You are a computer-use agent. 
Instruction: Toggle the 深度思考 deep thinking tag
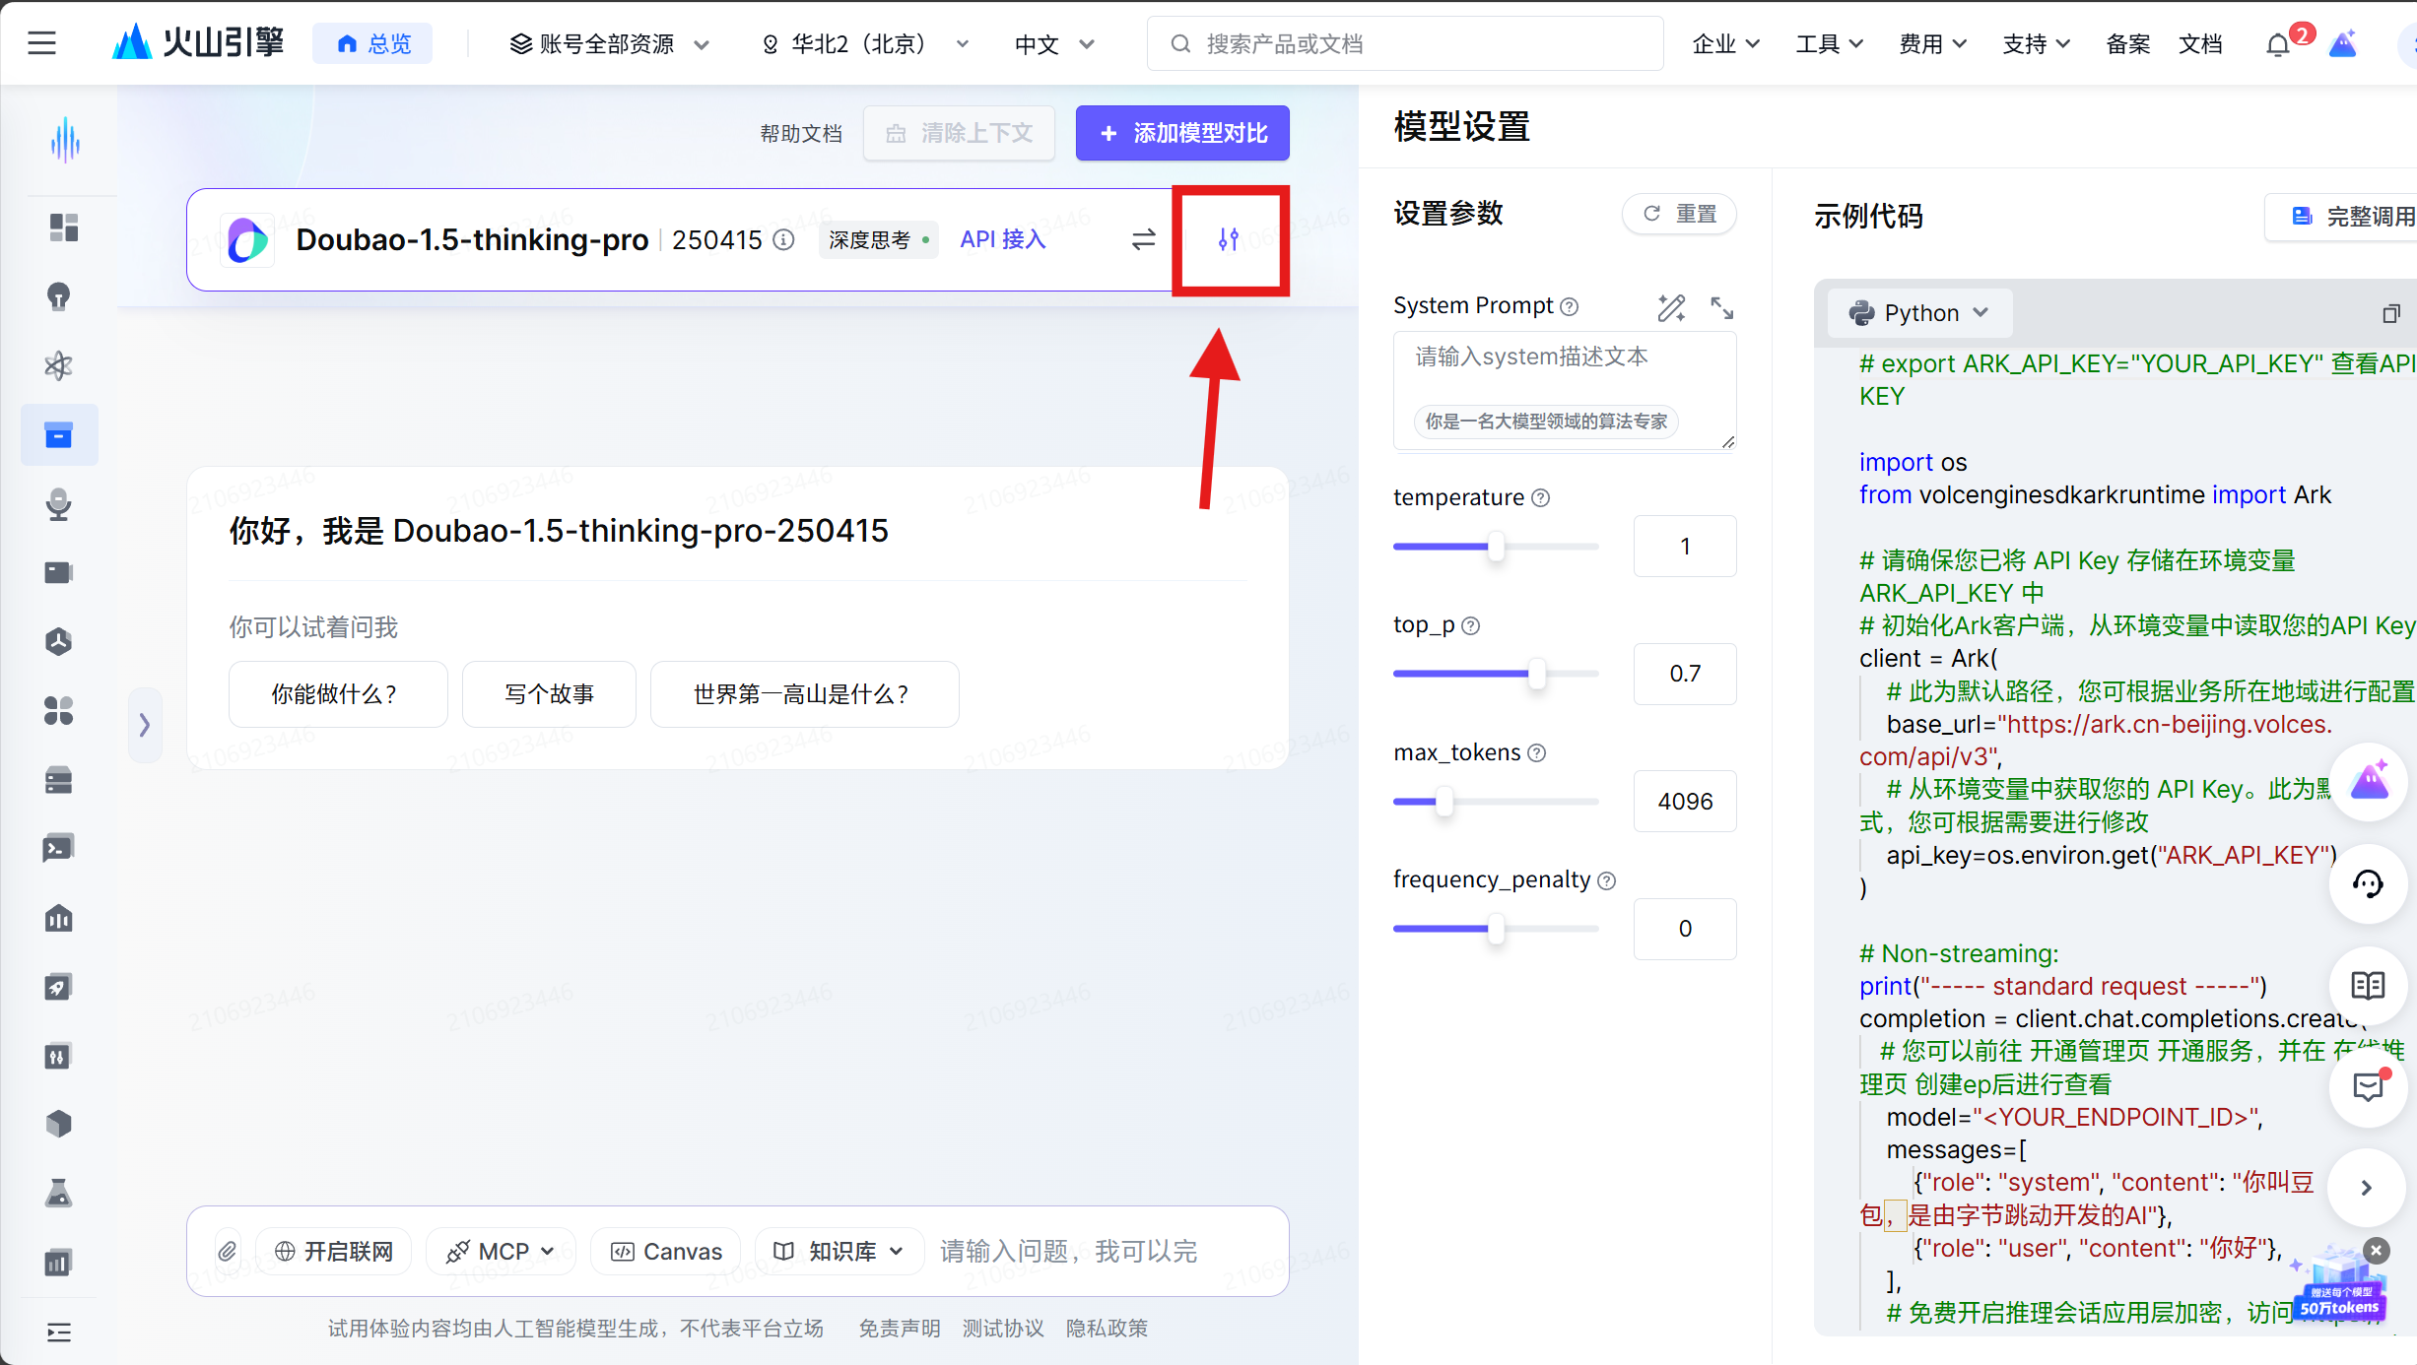tap(877, 239)
